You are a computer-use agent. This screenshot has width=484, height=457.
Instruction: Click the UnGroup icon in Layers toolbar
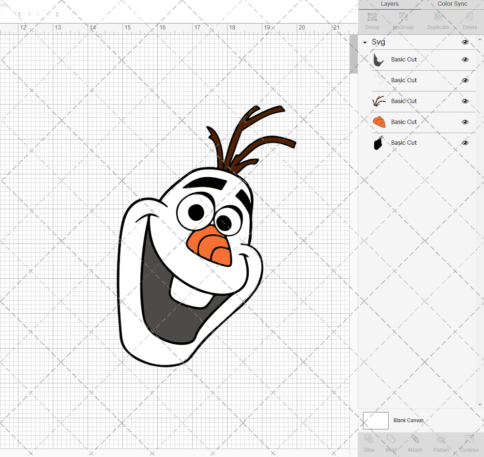tap(403, 17)
